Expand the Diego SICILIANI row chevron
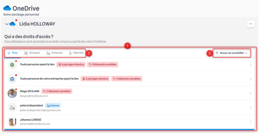This screenshot has height=133, width=259. 251,93
